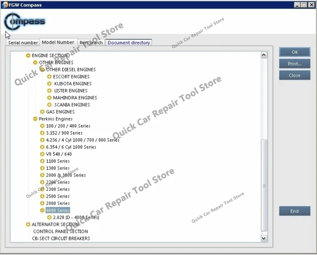The image size is (317, 255).
Task: Expand 2800 Series plus icon
Action: [x=42, y=203]
